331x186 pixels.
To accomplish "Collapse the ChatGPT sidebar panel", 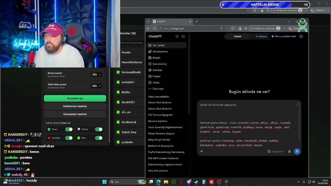I will coord(183,36).
